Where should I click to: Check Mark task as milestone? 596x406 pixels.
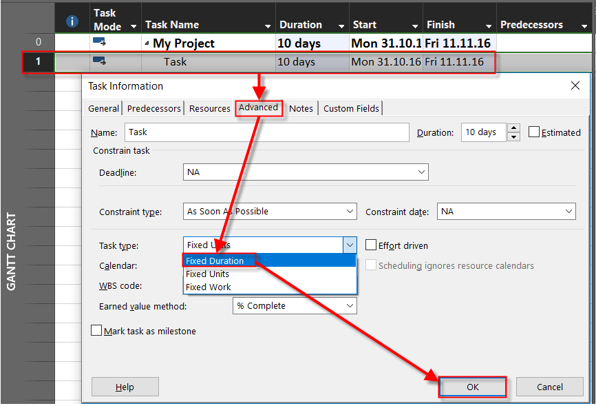(x=96, y=331)
